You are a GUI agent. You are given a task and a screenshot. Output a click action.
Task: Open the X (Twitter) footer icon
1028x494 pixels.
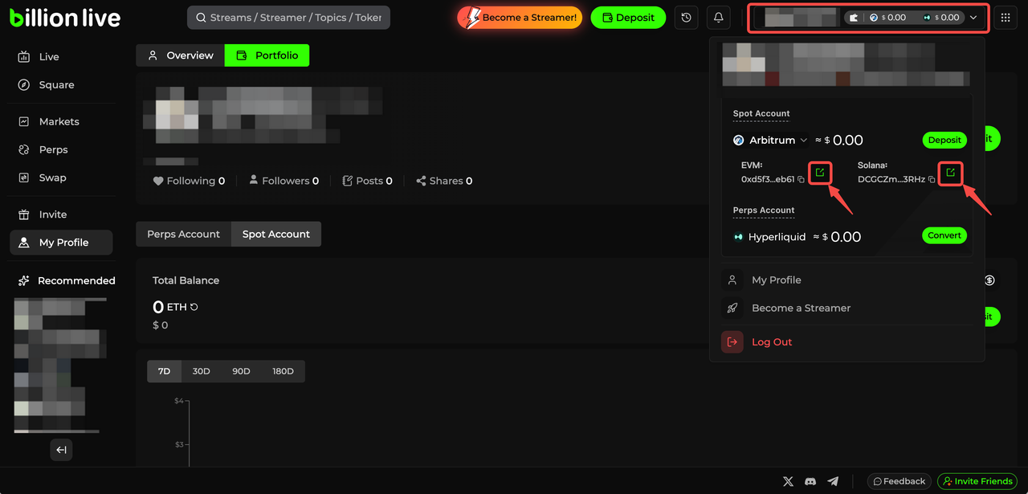pos(788,481)
